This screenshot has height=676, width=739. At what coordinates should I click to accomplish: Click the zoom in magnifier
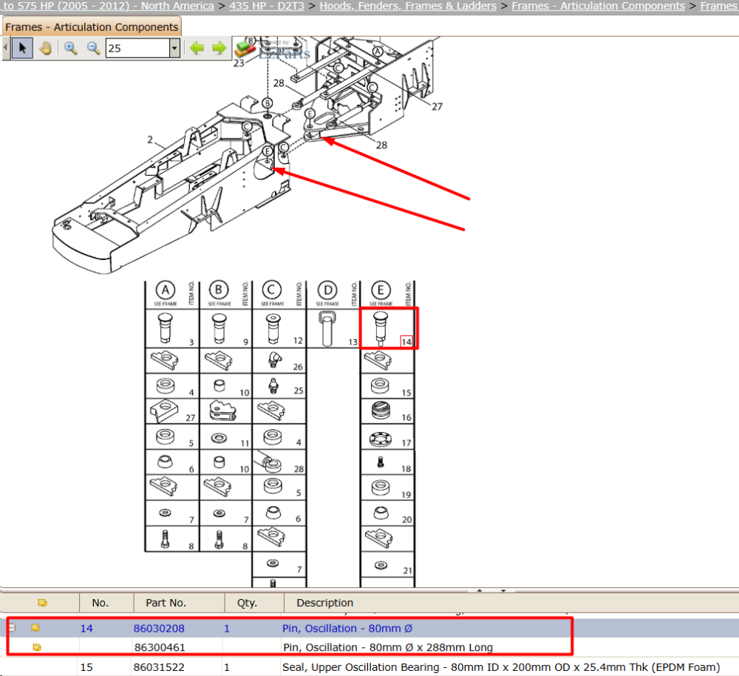(71, 48)
